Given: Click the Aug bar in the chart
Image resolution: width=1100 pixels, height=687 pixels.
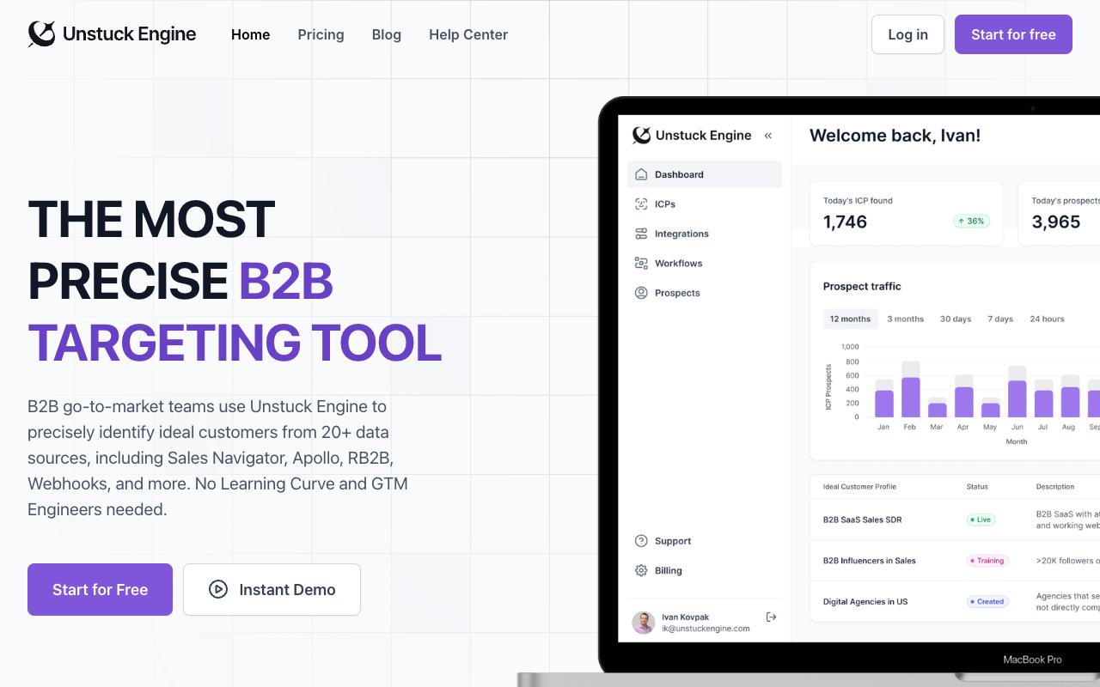Looking at the screenshot, I should tap(1070, 396).
